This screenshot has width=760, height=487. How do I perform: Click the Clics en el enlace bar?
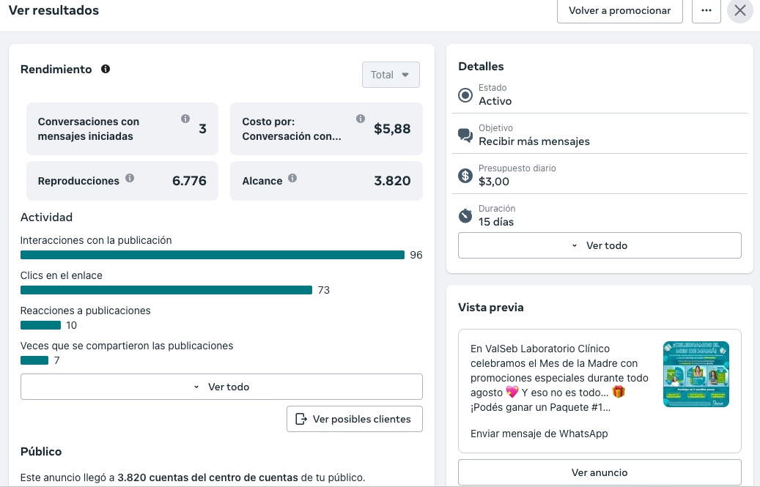click(x=166, y=290)
